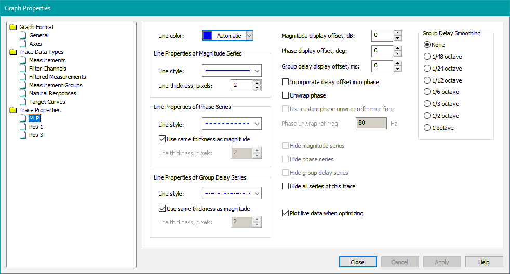Screen dimensions: 510x274
Task: Click the Trace Data Types folder icon
Action: [x=13, y=52]
